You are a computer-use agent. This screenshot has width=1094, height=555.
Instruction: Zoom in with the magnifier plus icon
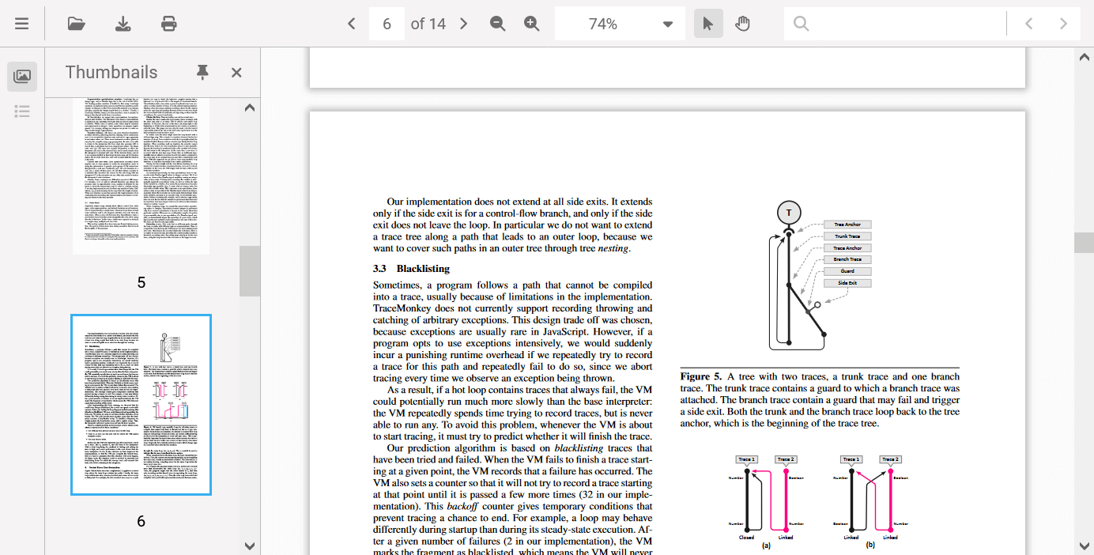532,24
